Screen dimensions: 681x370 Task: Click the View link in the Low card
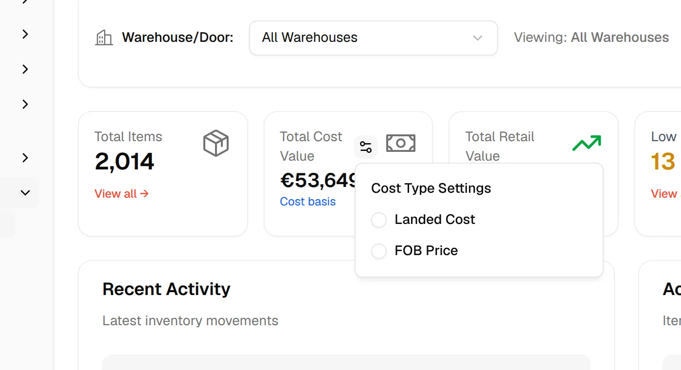[x=666, y=194]
